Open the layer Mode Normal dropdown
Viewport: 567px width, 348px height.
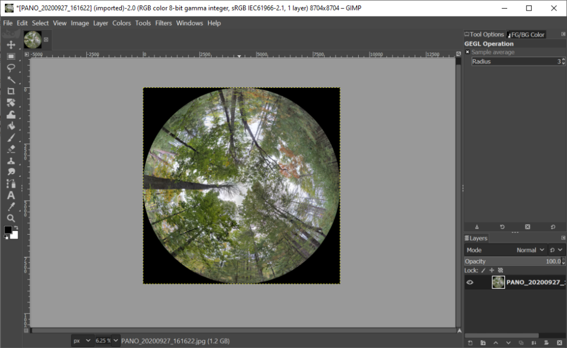[530, 250]
